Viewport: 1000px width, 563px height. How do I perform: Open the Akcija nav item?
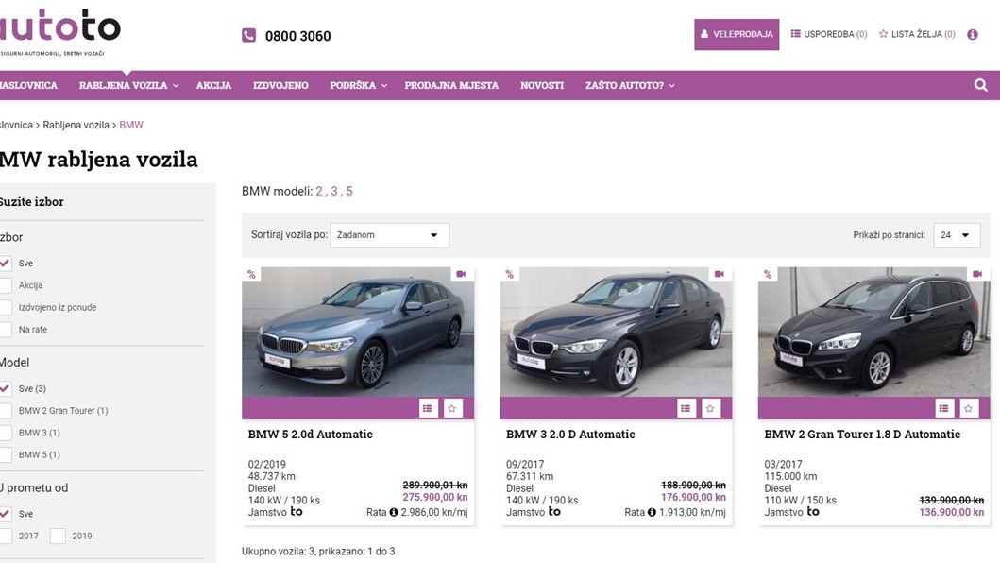click(213, 85)
